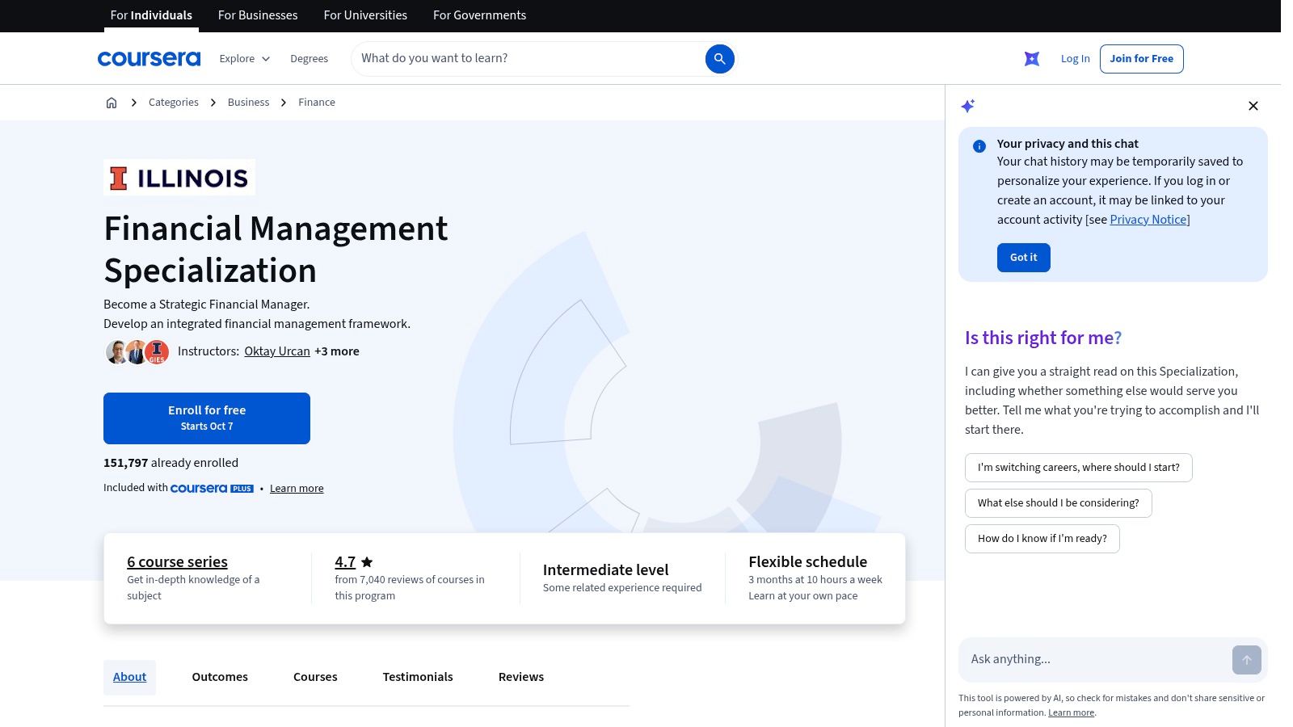Open the Privacy Notice link
1293x727 pixels.
click(1148, 220)
